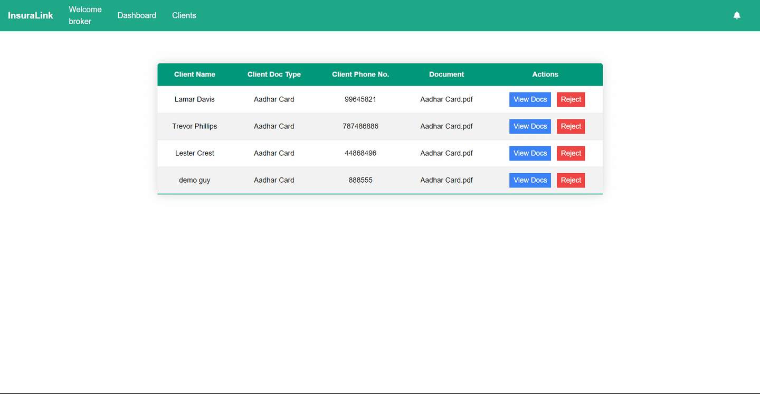This screenshot has height=394, width=760.
Task: Click the Welcome broker text
Action: pos(85,15)
